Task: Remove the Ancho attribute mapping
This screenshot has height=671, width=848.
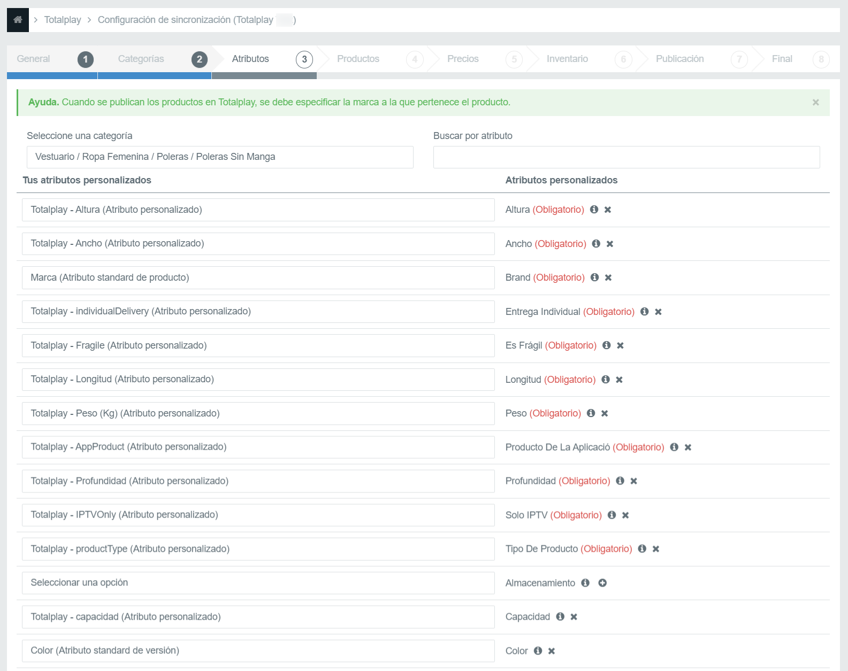Action: point(610,244)
